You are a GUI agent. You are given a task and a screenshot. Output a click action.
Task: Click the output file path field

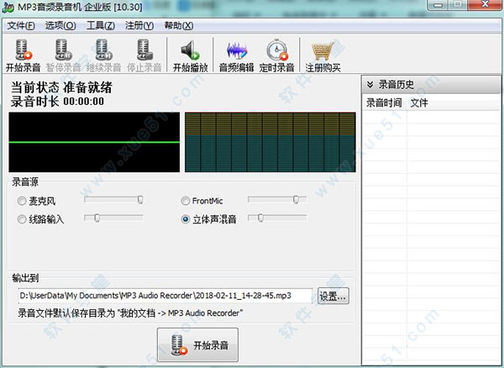click(x=165, y=296)
